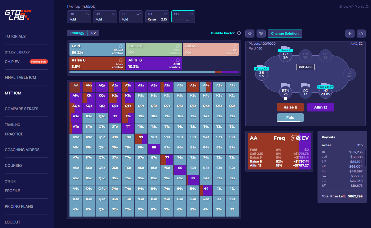Toggle the percent/dollar EV display switch
Screen dimensions: 371x228
296,138
